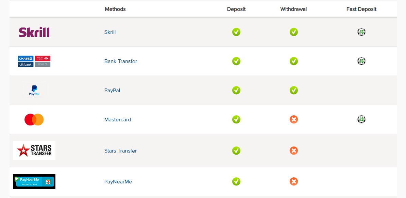Screen dimensions: 406x198
Task: Click the PayPal logo
Action: click(34, 90)
